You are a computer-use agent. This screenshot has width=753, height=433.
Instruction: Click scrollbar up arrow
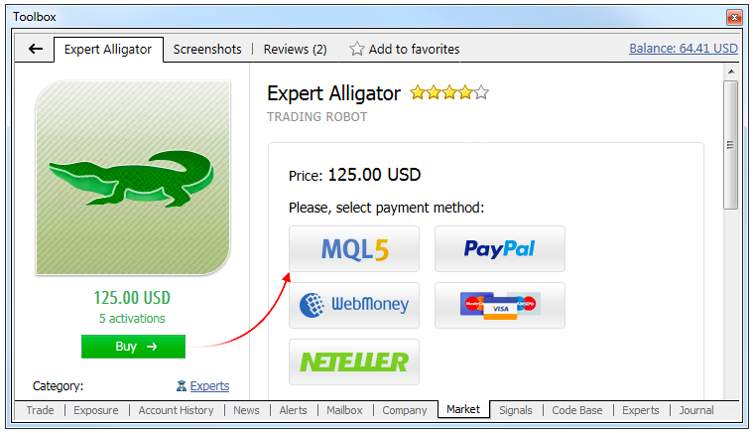click(731, 72)
